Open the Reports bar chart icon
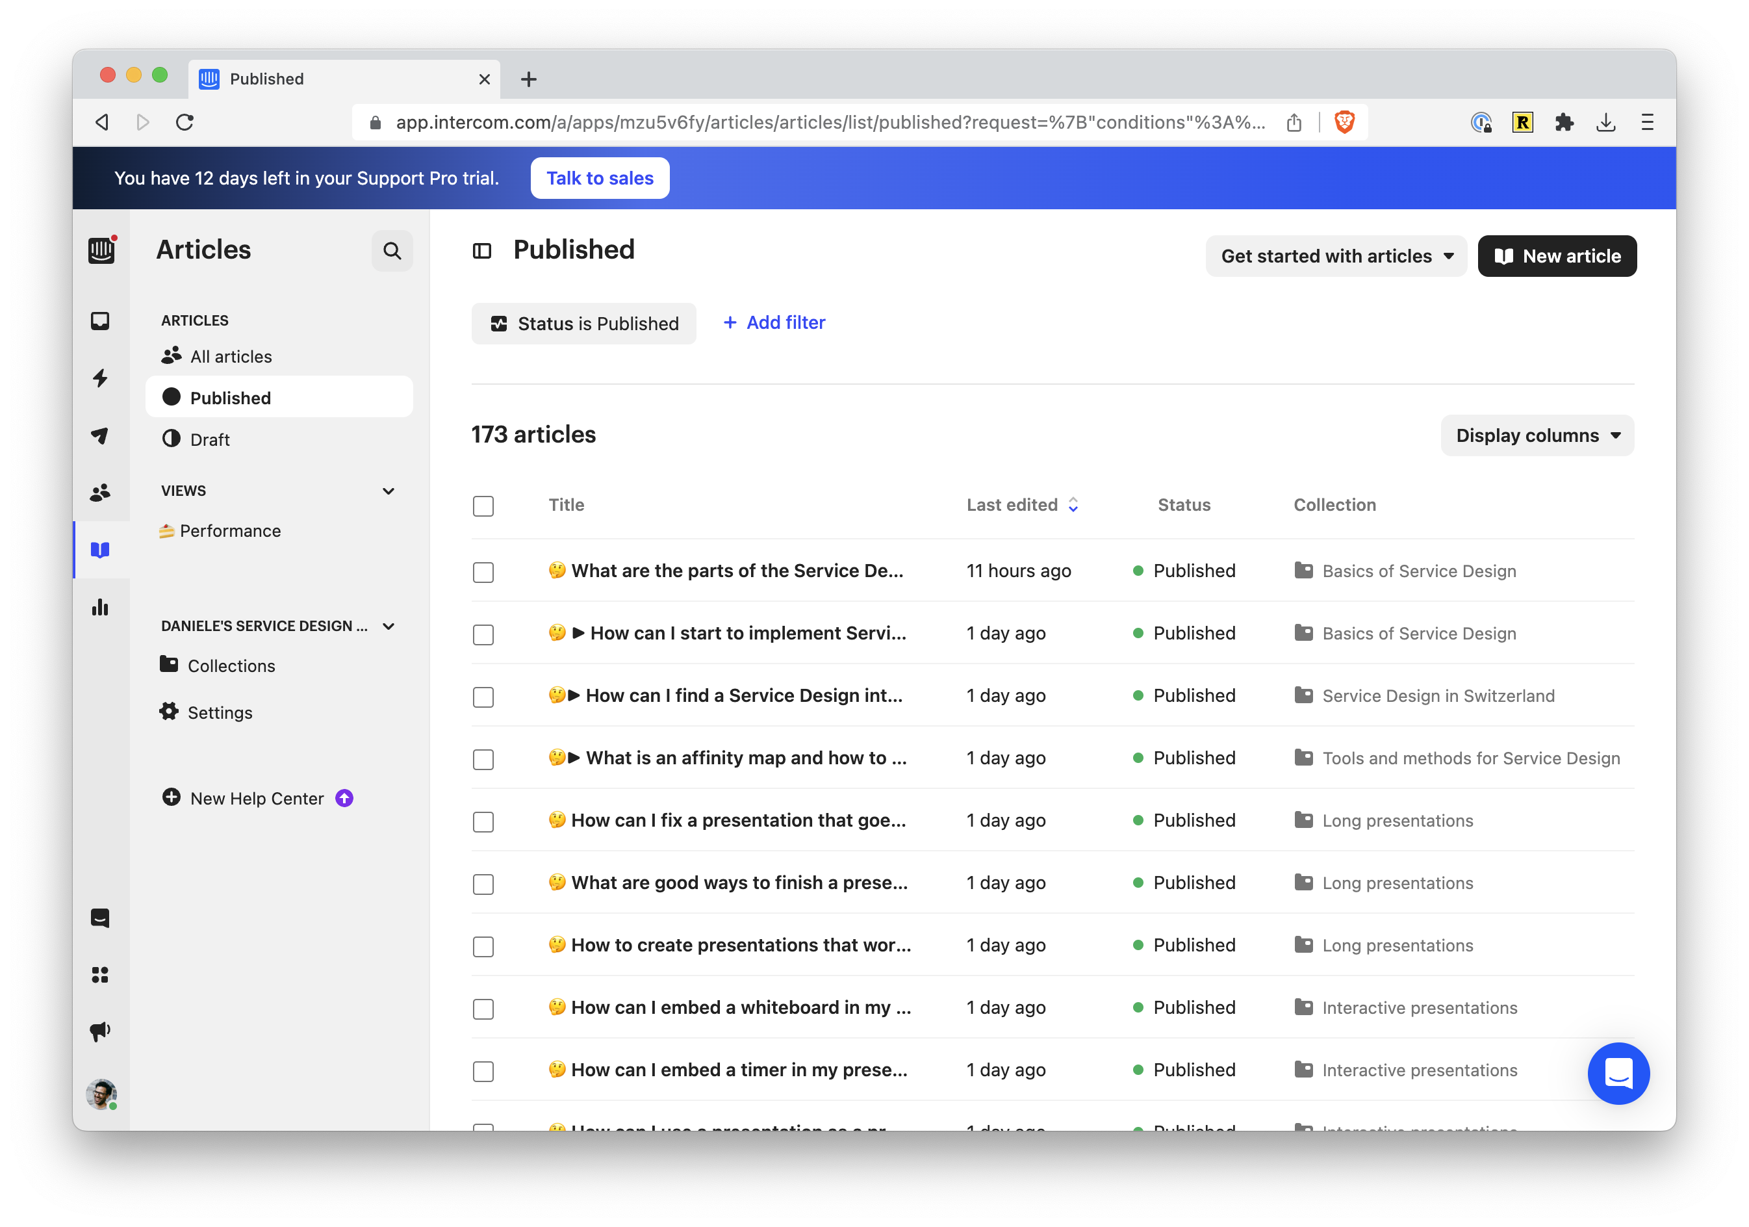Image resolution: width=1749 pixels, height=1227 pixels. coord(100,608)
